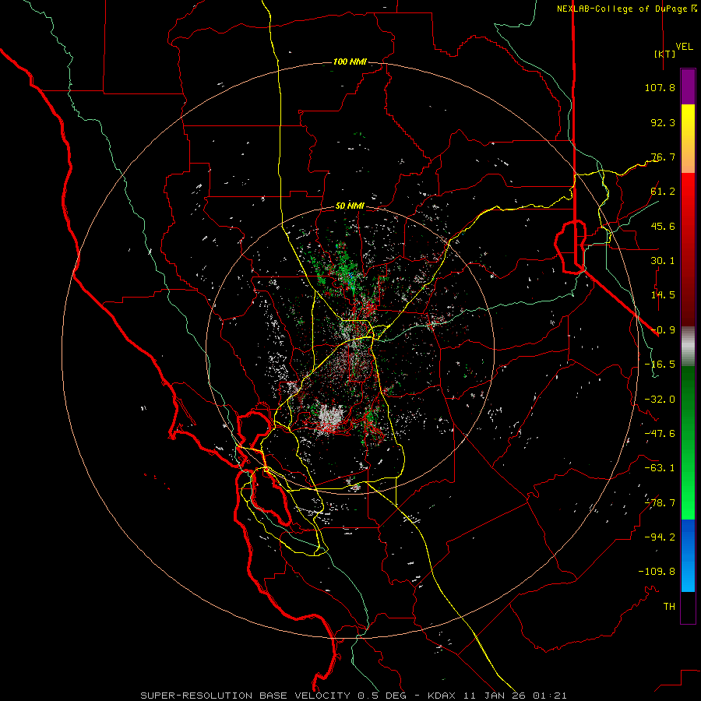This screenshot has width=701, height=701.
Task: Click the VEL legend heading
Action: (684, 47)
